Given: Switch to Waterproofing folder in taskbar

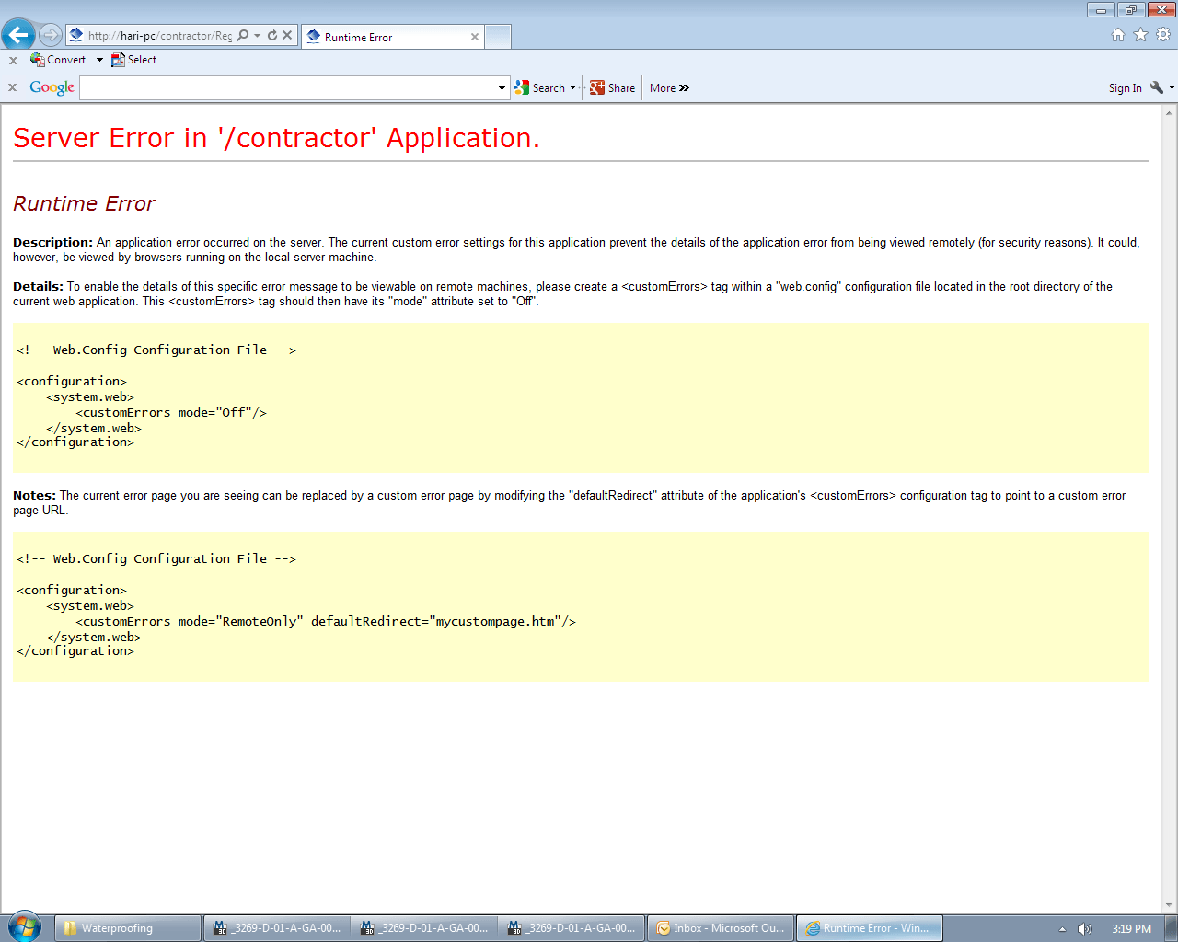Looking at the screenshot, I should pyautogui.click(x=128, y=928).
